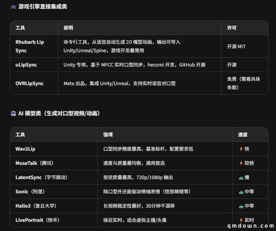Select the heading AI 模型类（生成对口型视频/动画）
The height and width of the screenshot is (231, 276).
point(59,113)
